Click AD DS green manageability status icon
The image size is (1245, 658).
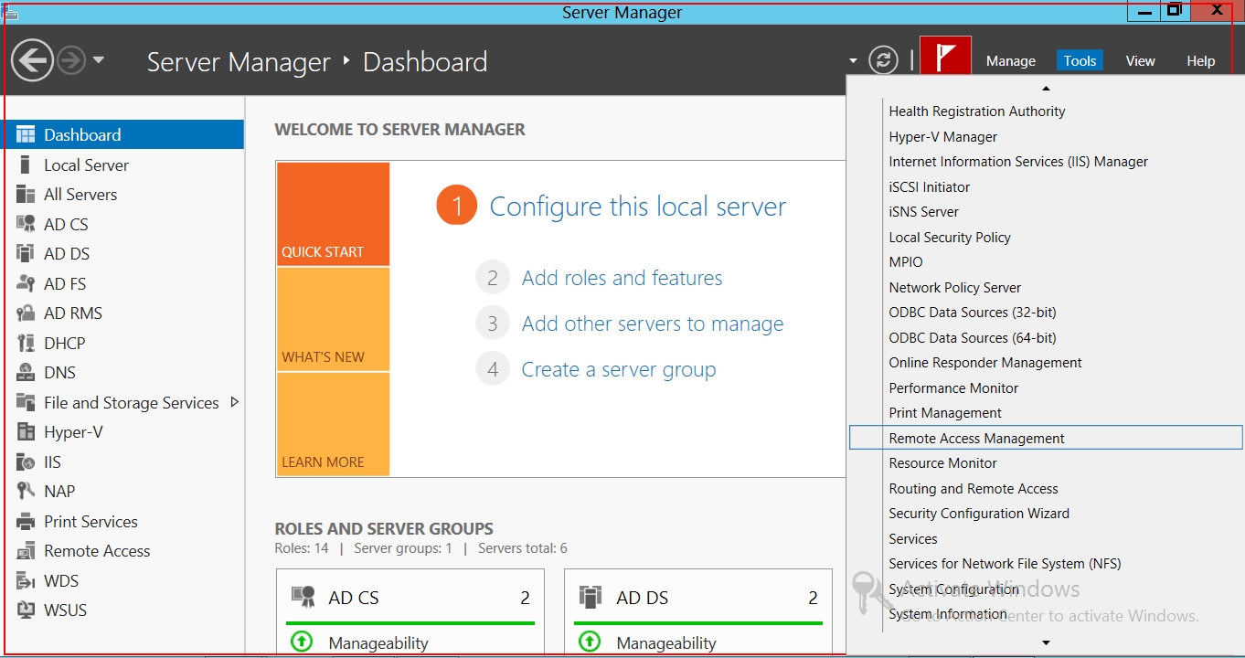(x=590, y=642)
